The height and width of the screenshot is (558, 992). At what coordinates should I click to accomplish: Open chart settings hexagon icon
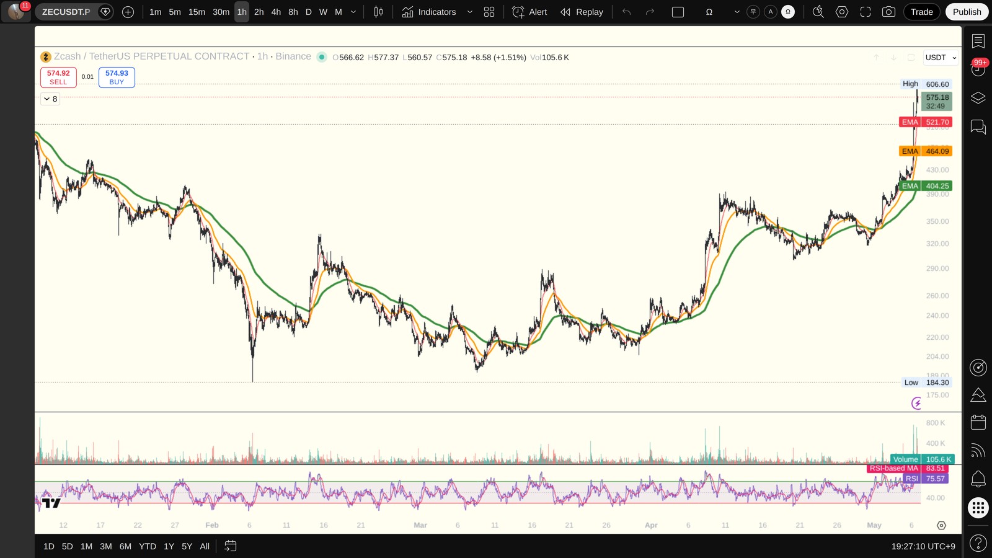[x=841, y=12]
